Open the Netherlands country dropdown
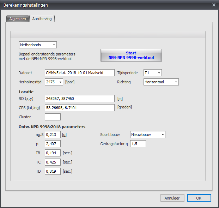This screenshot has height=208, width=219. pos(38,45)
